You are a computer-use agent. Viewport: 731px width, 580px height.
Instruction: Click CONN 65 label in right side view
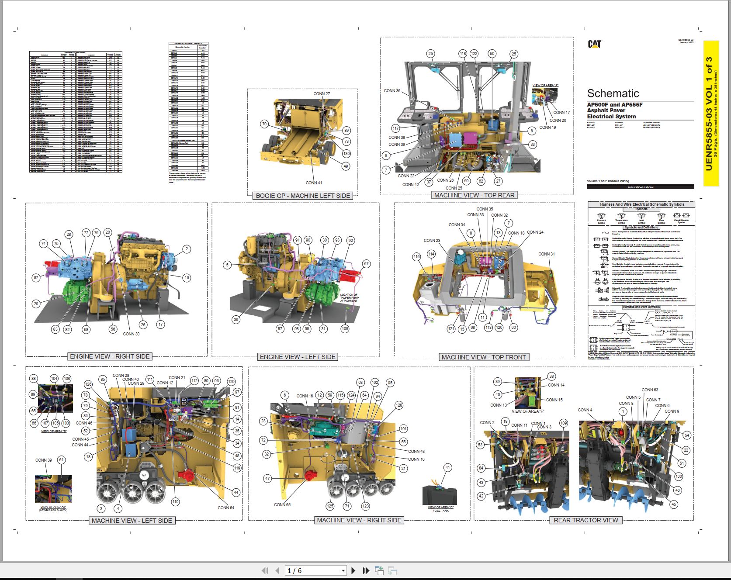[x=282, y=505]
